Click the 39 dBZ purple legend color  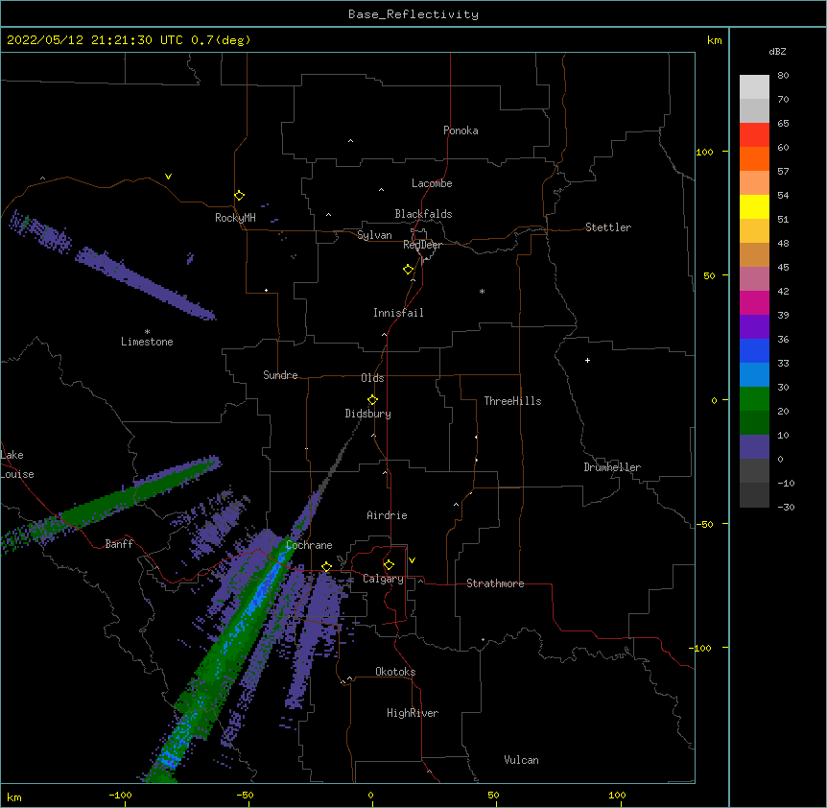(x=754, y=326)
